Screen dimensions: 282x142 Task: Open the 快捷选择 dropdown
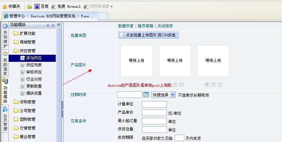(x=163, y=95)
